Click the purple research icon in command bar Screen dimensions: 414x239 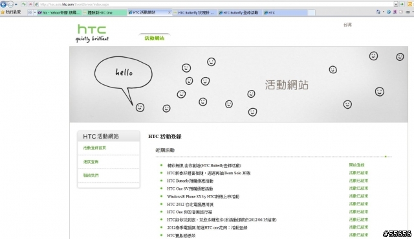[395, 12]
